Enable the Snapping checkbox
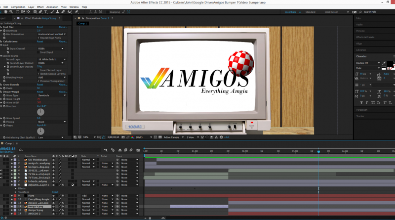Screen dimensions: 395x220 tap(108, 12)
